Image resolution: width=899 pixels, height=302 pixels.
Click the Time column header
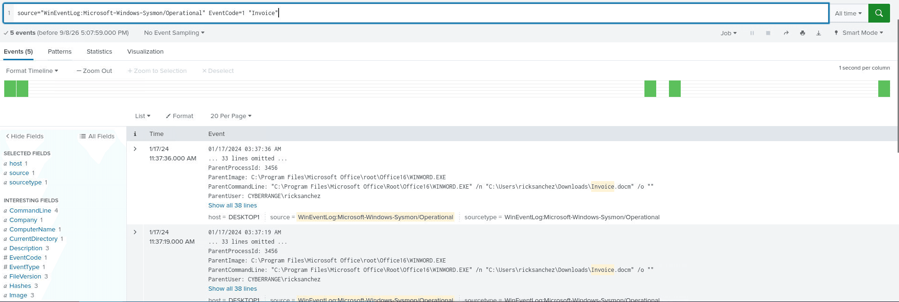coord(157,134)
